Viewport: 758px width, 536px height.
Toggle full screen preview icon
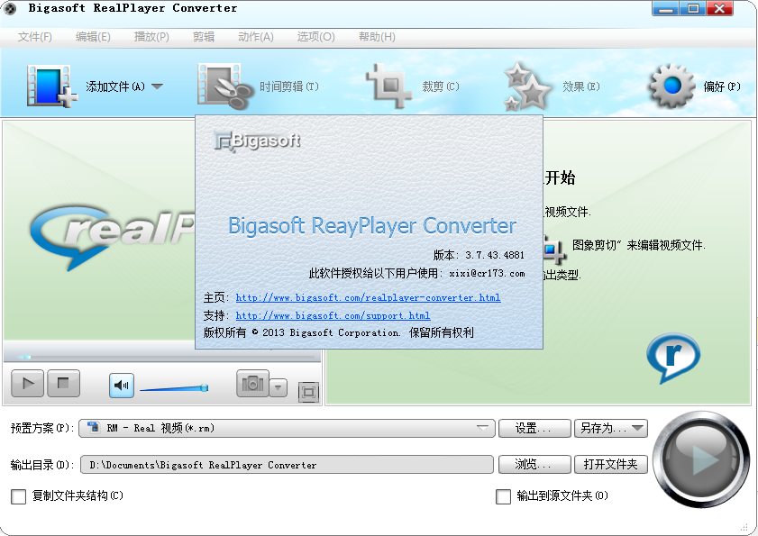pos(309,392)
